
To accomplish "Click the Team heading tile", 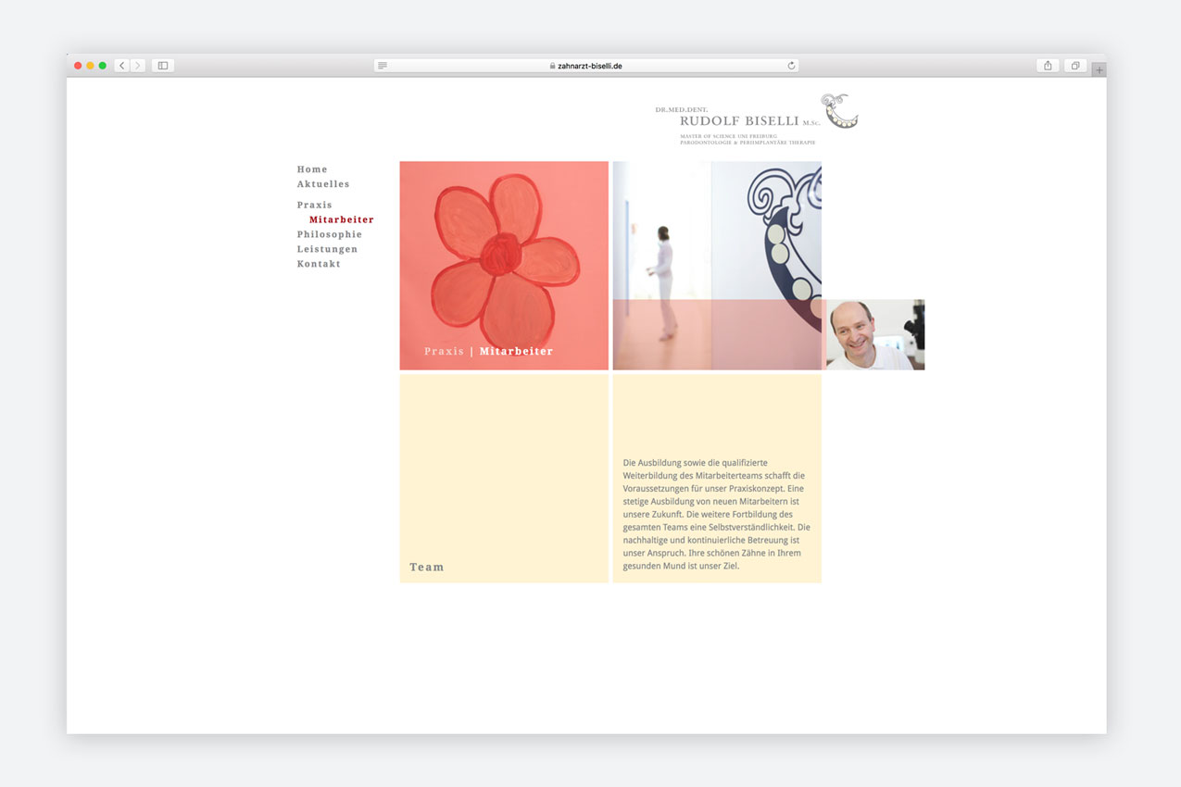I will coord(504,479).
